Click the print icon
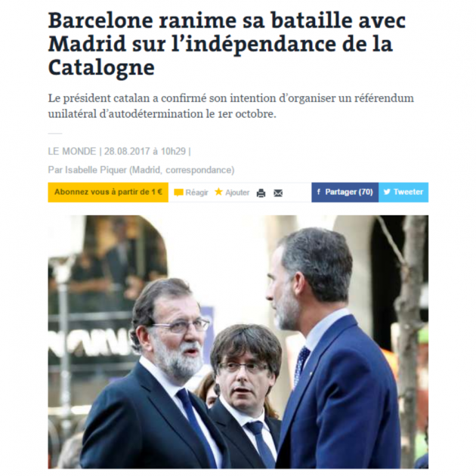 tap(261, 193)
